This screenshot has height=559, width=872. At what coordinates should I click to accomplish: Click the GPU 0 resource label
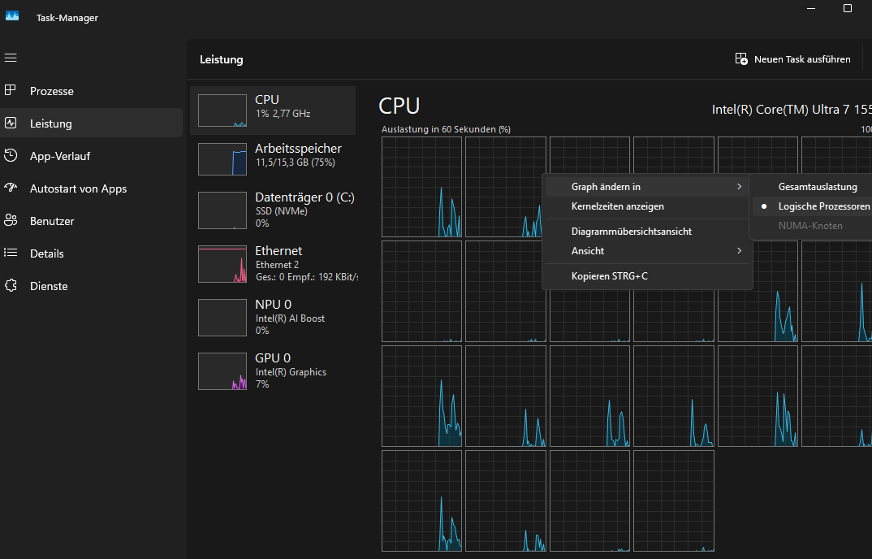[273, 357]
